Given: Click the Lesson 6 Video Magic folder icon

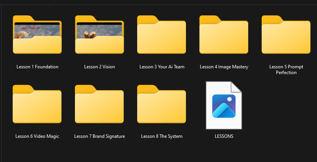Looking at the screenshot, I should (37, 106).
